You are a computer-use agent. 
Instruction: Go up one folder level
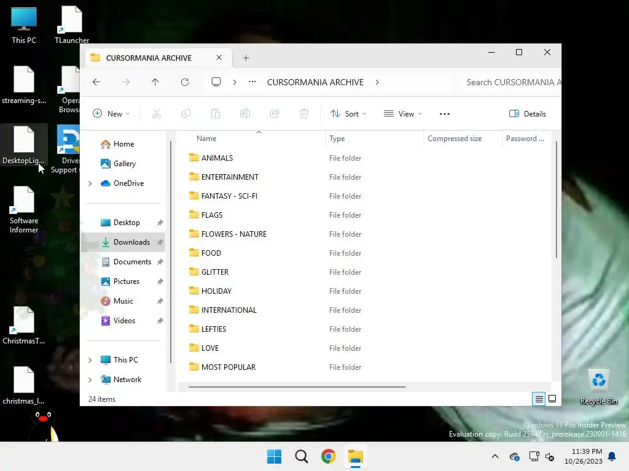point(155,82)
